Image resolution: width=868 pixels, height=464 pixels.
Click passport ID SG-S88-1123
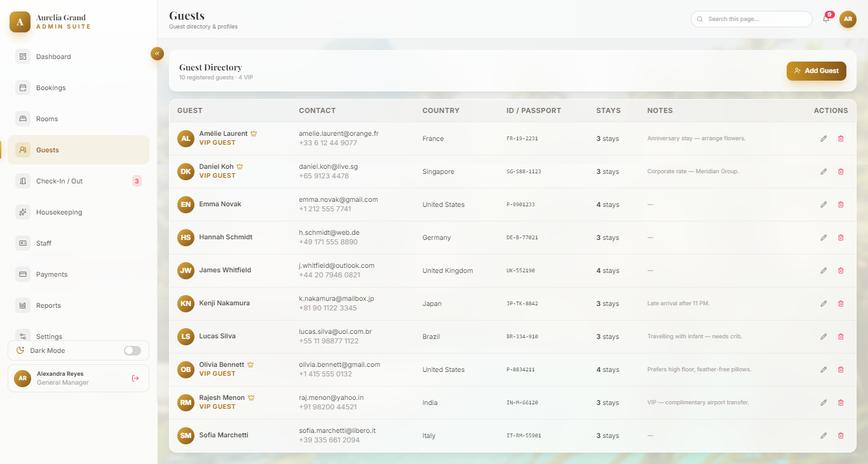pyautogui.click(x=524, y=171)
